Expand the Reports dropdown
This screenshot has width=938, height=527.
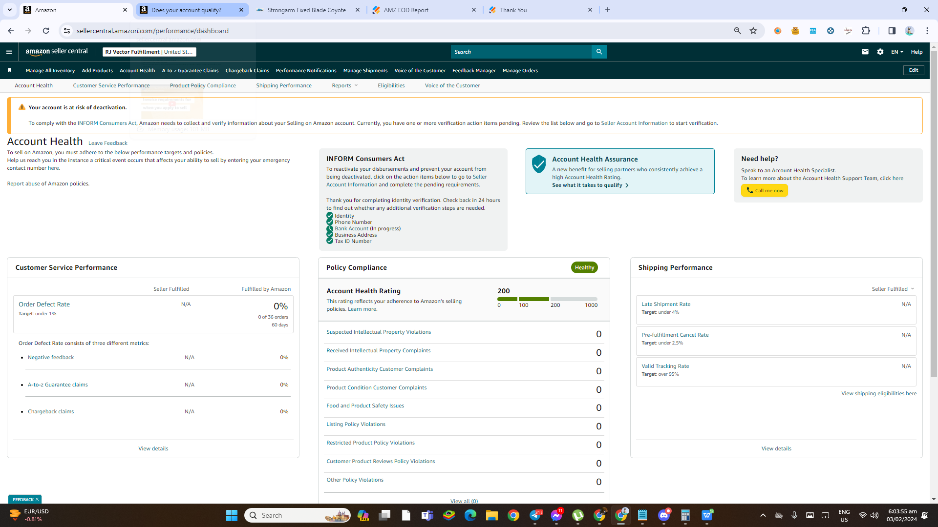[345, 85]
